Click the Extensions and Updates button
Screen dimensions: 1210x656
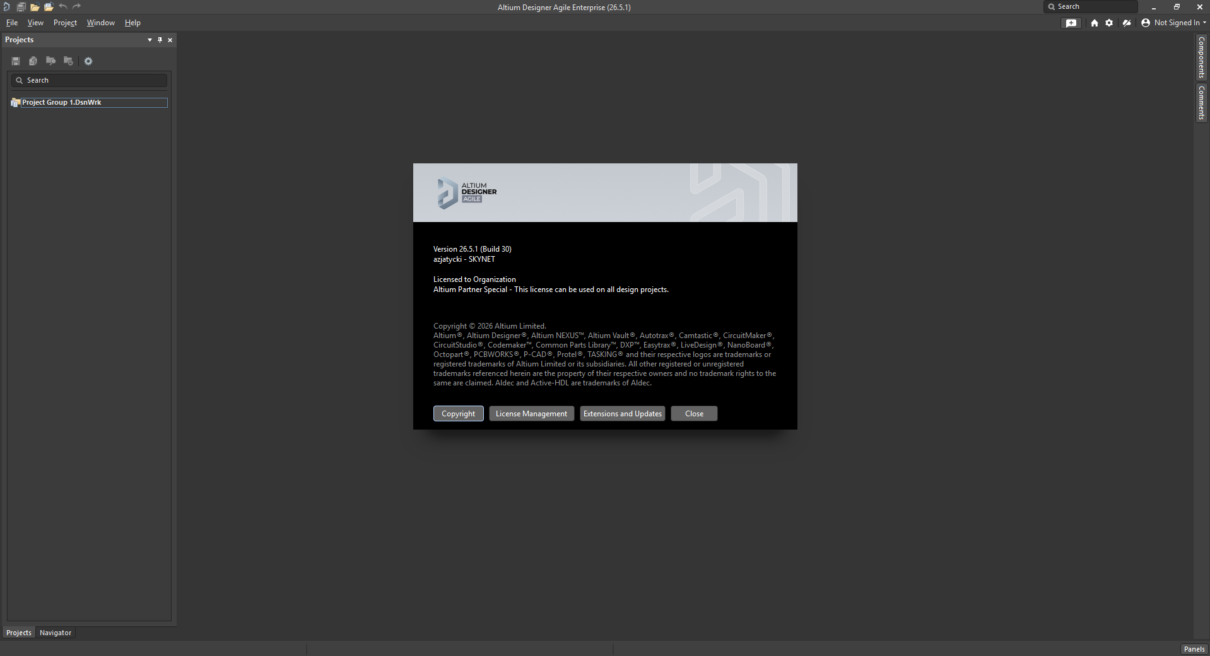(623, 414)
